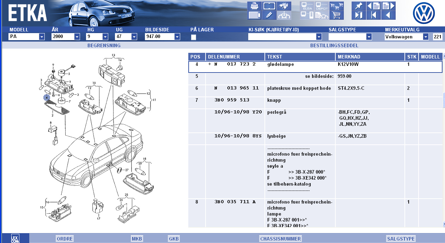445x243 pixels.
Task: Click the STK column header
Action: click(x=412, y=57)
